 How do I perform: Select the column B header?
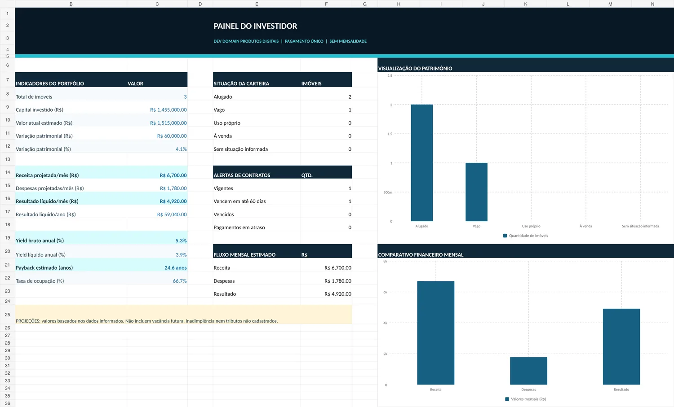[71, 4]
